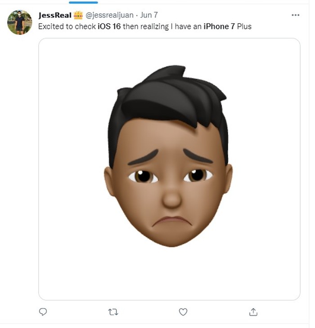The height and width of the screenshot is (328, 315).
Task: Open the Jun 7 timestamp link
Action: click(149, 15)
